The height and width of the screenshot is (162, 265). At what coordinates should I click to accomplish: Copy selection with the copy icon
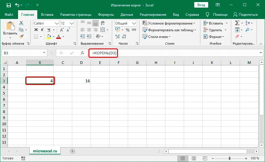tap(21, 30)
